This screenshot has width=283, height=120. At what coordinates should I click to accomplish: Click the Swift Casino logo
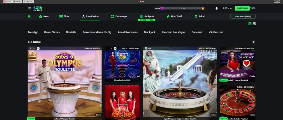pos(38,8)
